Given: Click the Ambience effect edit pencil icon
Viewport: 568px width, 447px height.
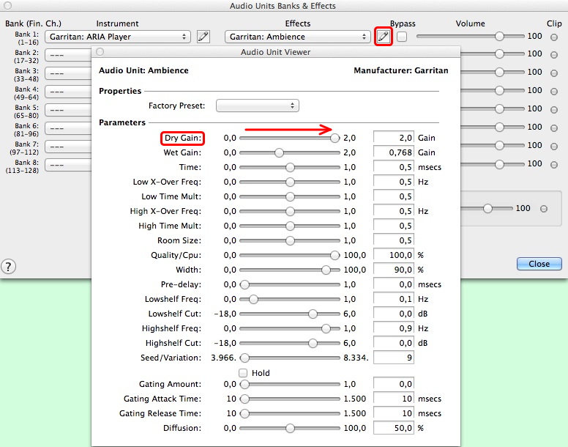Looking at the screenshot, I should (x=383, y=37).
